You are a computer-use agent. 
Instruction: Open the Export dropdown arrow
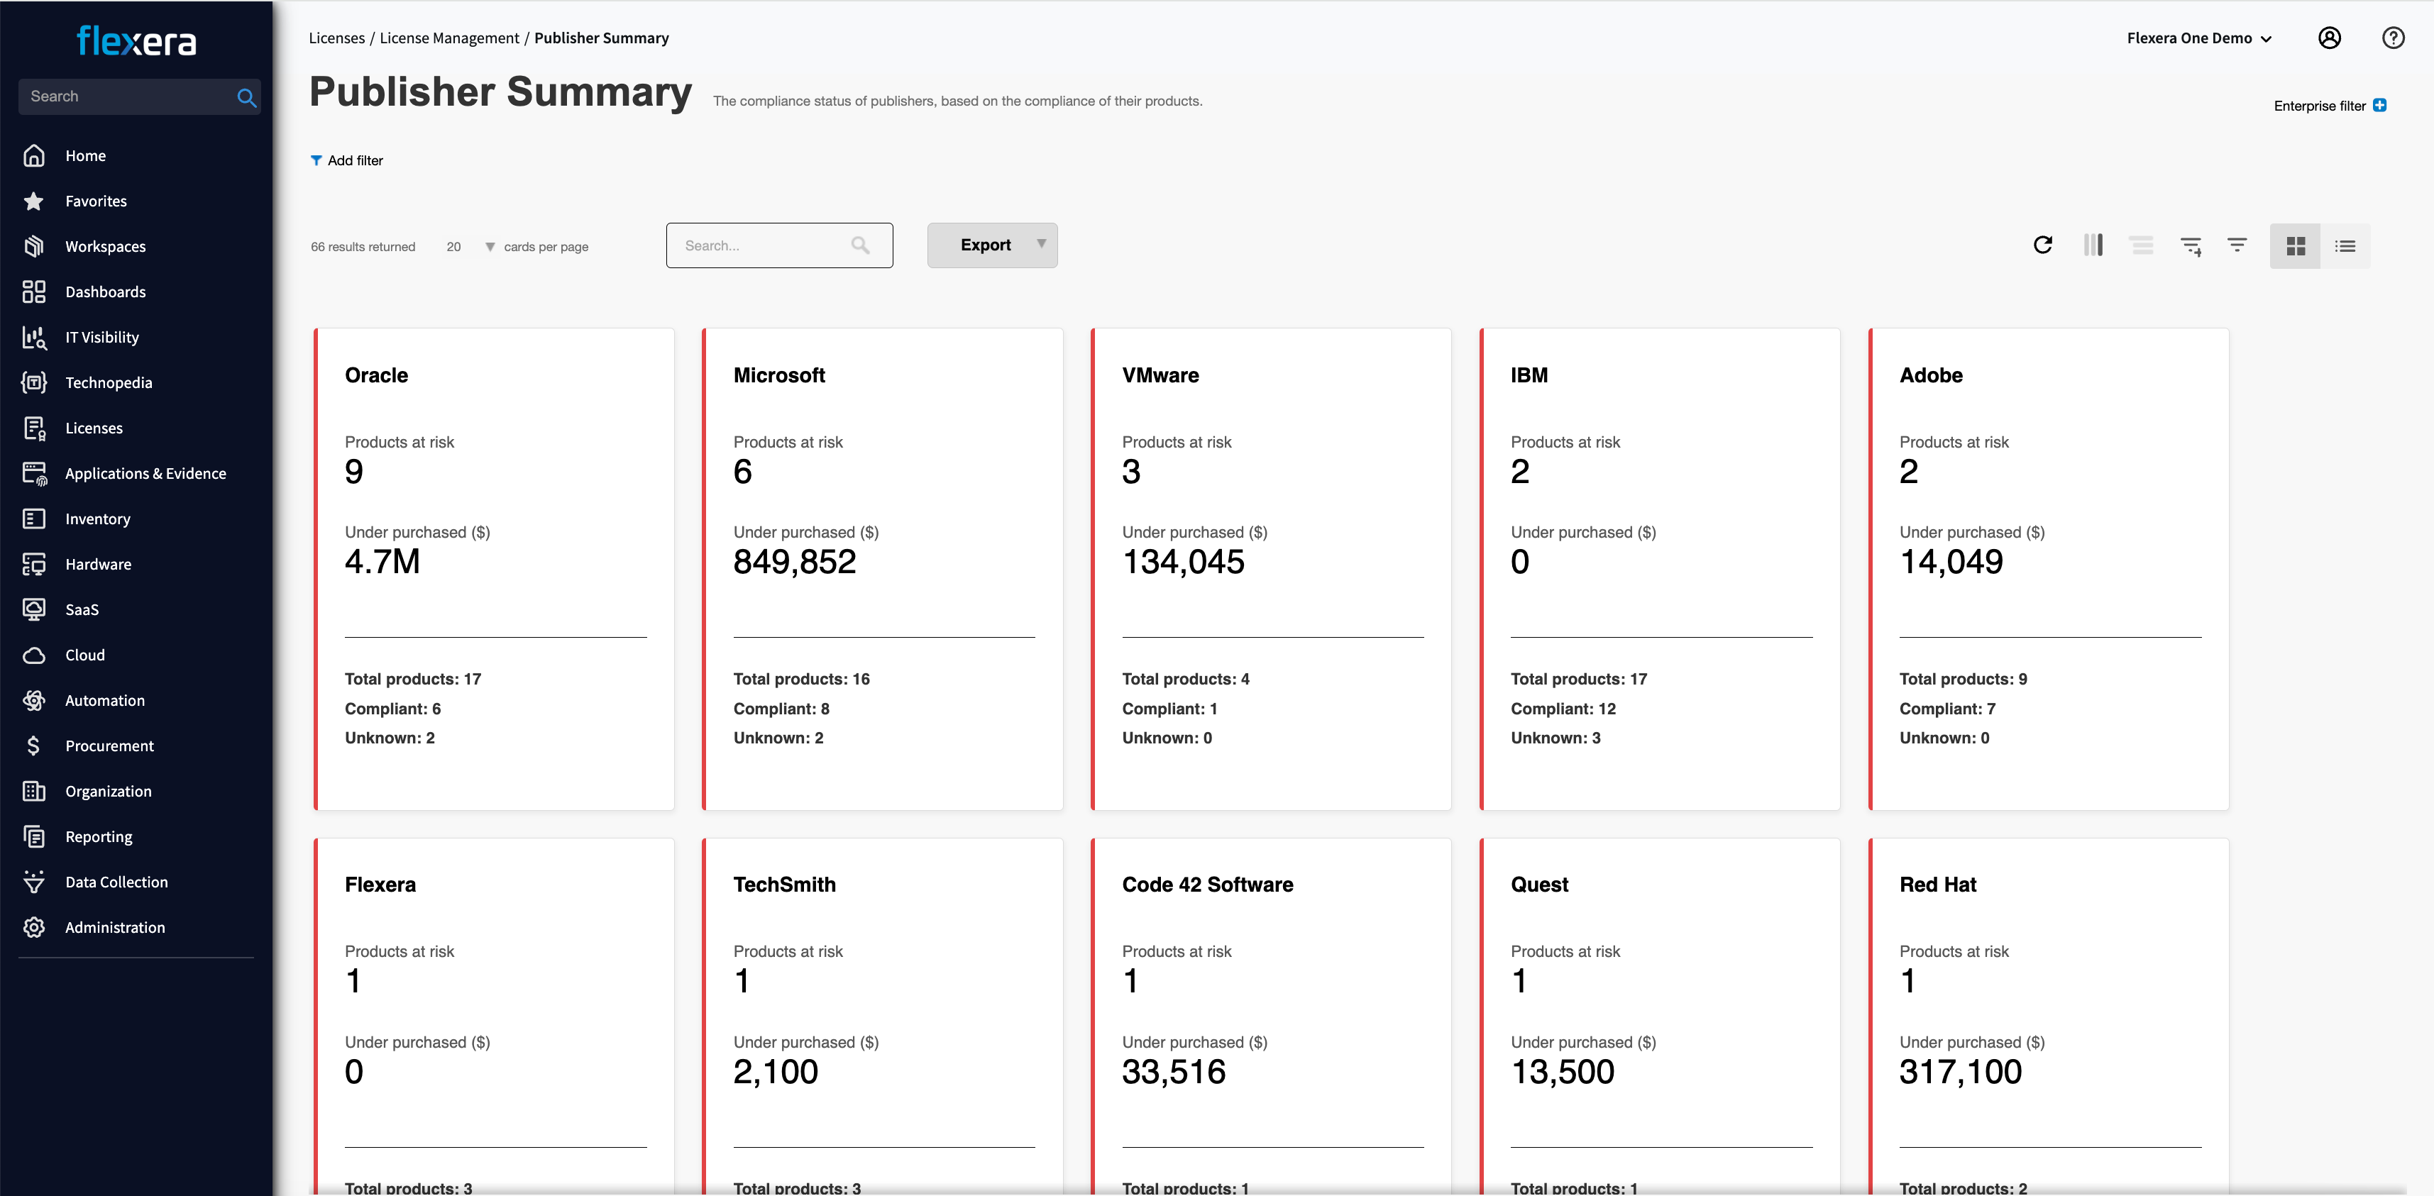(1040, 244)
